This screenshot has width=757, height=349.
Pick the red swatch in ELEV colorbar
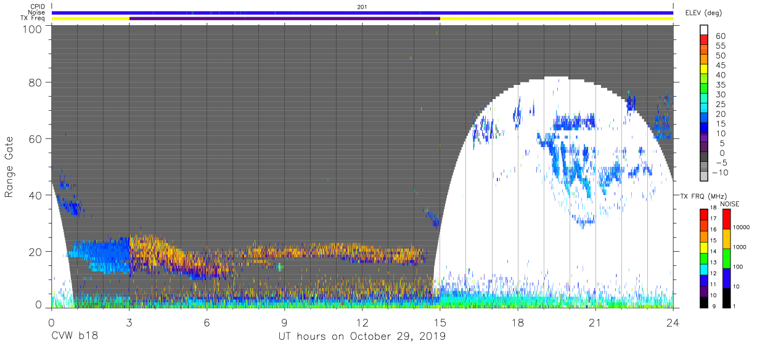point(705,40)
